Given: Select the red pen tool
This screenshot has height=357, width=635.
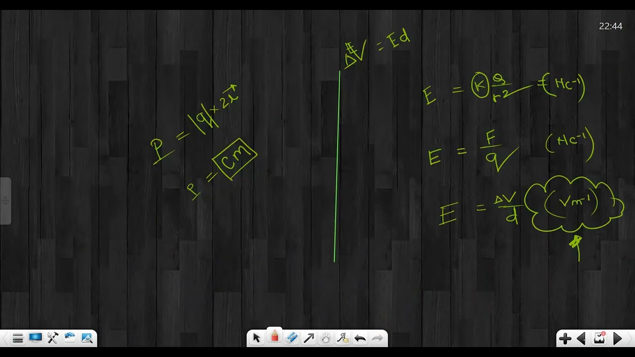Looking at the screenshot, I should (274, 337).
